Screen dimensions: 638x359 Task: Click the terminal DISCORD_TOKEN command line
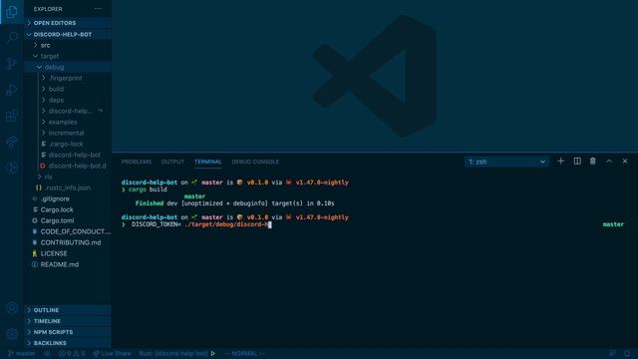pos(196,224)
